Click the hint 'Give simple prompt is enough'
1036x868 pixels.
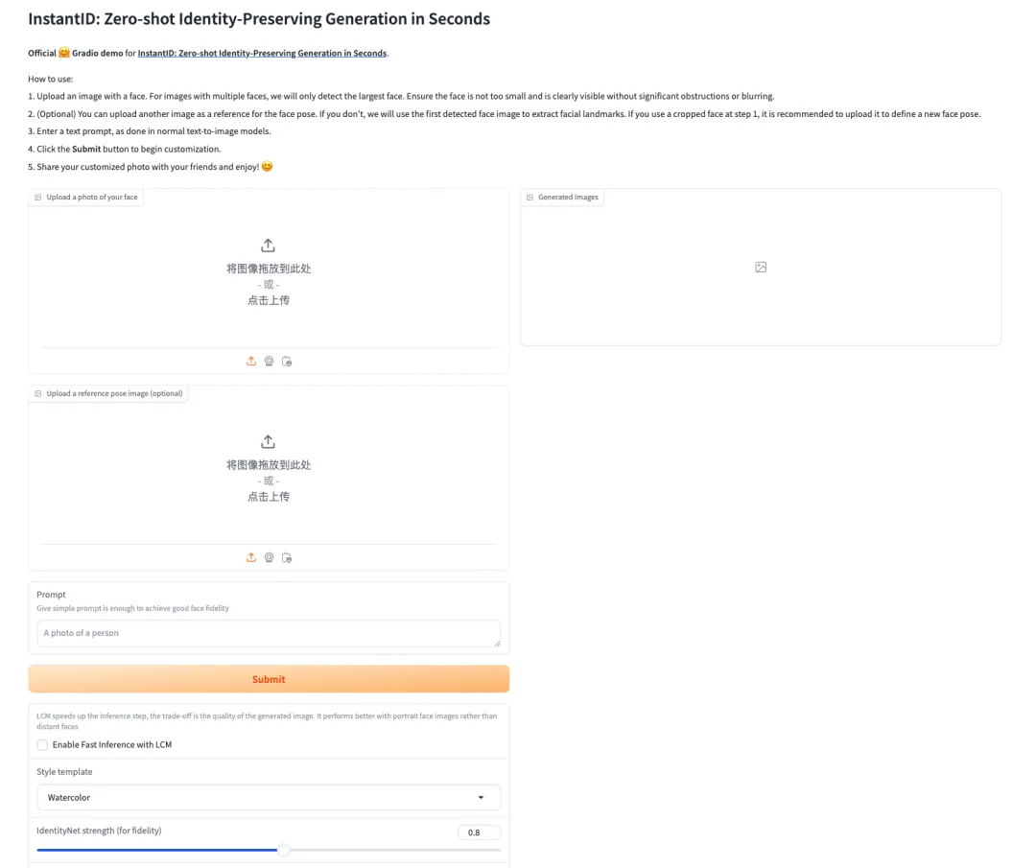click(x=132, y=608)
